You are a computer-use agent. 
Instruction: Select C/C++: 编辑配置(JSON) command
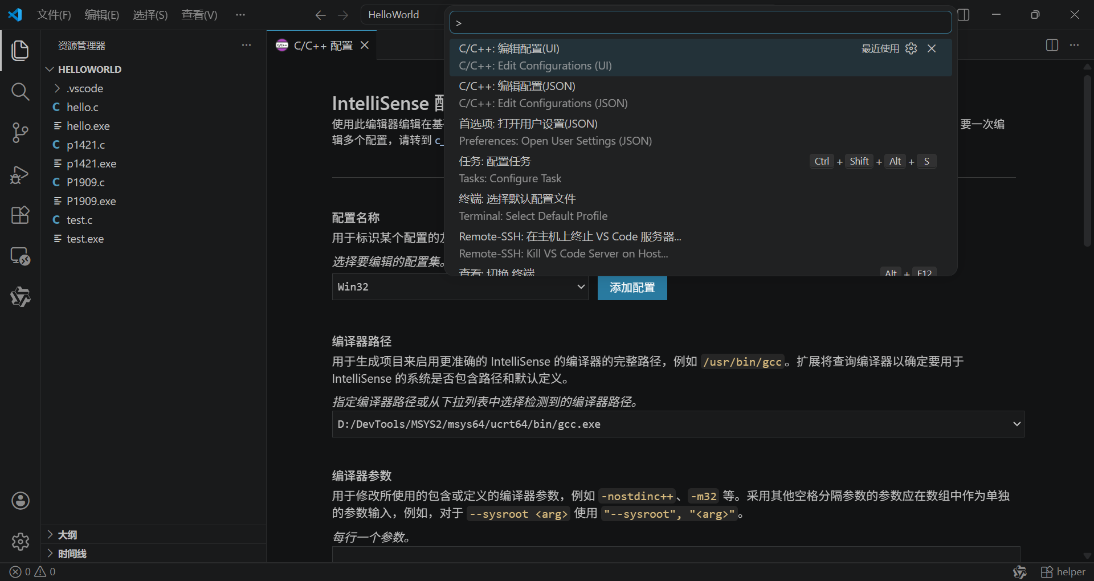[x=701, y=95]
